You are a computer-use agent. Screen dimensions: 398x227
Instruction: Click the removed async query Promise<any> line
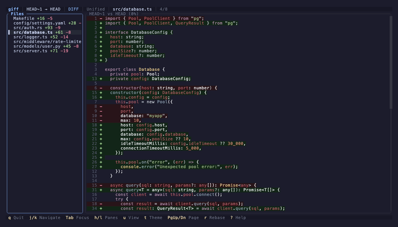tap(183, 185)
